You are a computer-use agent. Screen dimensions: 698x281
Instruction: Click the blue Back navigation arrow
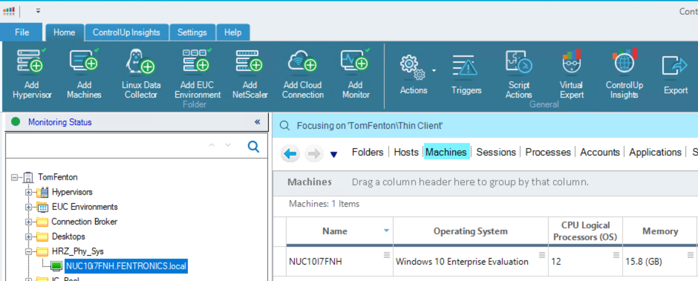click(x=291, y=154)
